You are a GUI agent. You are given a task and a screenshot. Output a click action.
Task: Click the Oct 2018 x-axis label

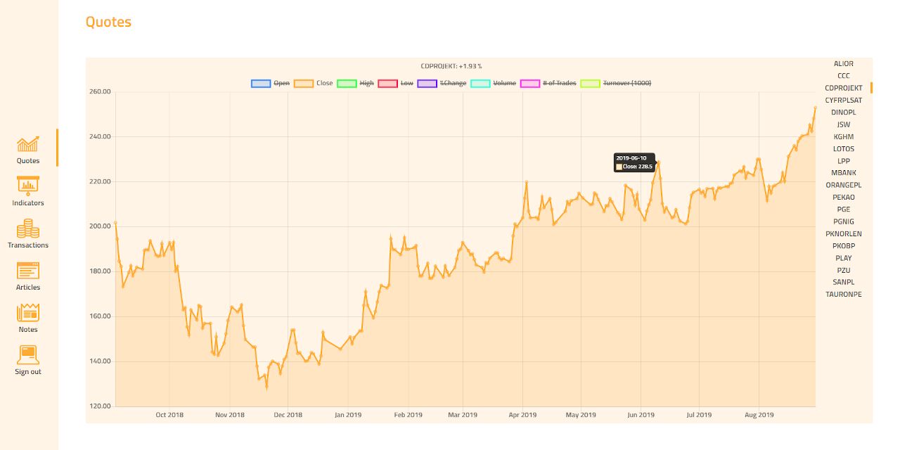(169, 415)
